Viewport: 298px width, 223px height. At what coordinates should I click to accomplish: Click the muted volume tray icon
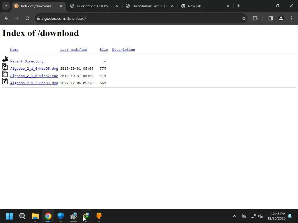[x=260, y=216]
